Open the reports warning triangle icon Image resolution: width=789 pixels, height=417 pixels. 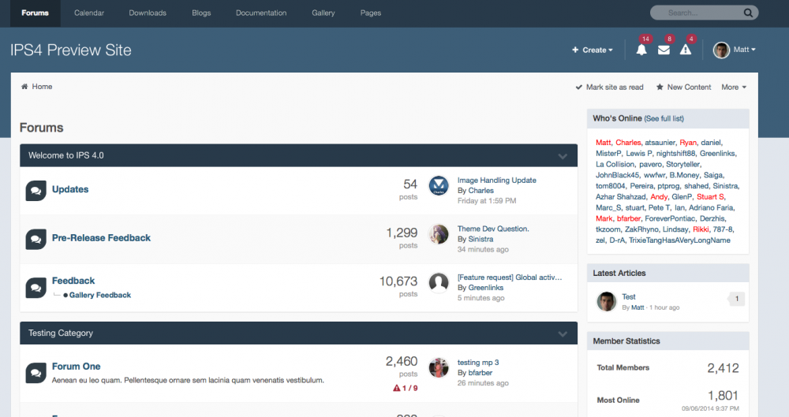point(686,50)
